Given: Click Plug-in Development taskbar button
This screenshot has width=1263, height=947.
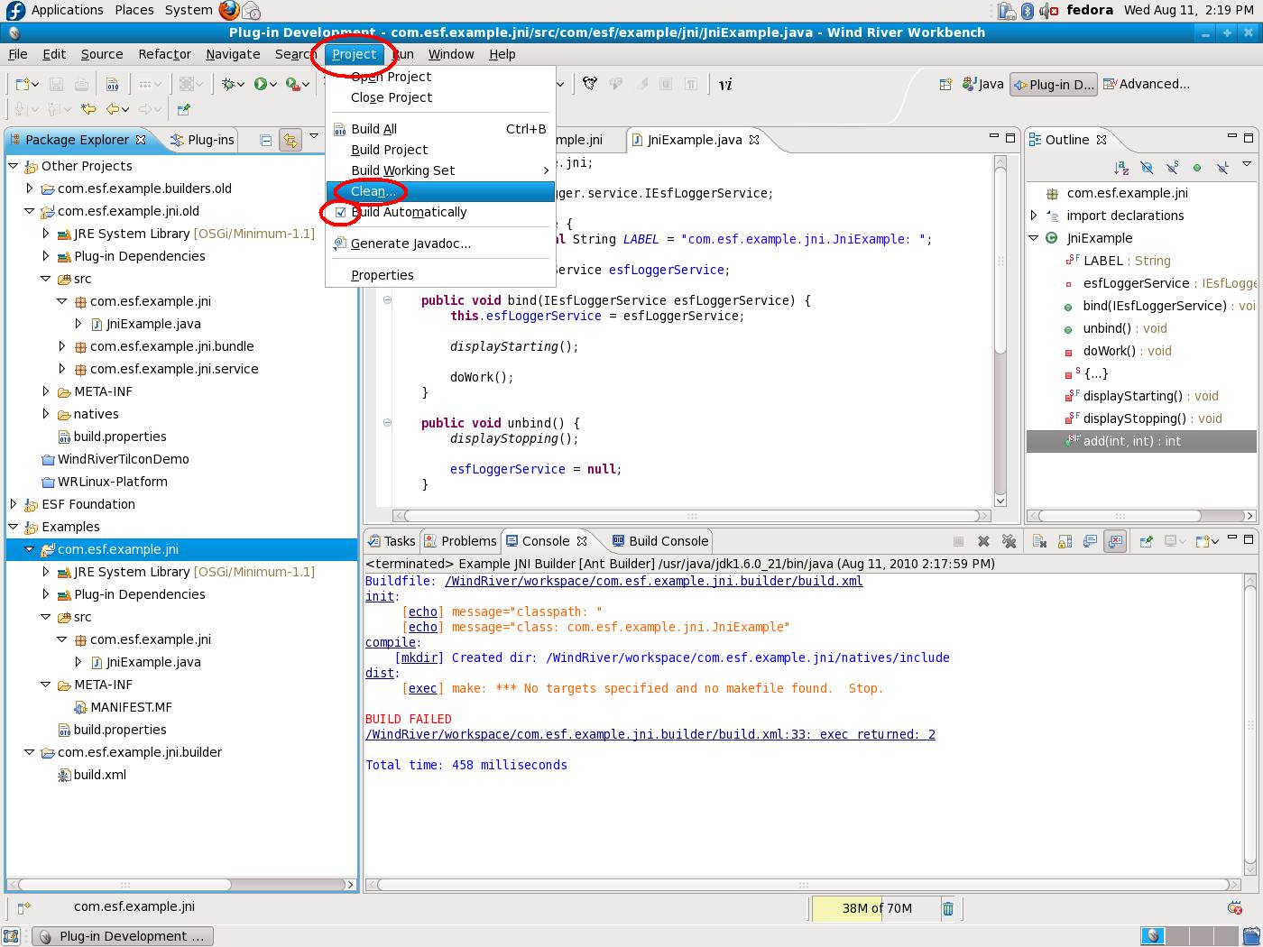Looking at the screenshot, I should [124, 936].
